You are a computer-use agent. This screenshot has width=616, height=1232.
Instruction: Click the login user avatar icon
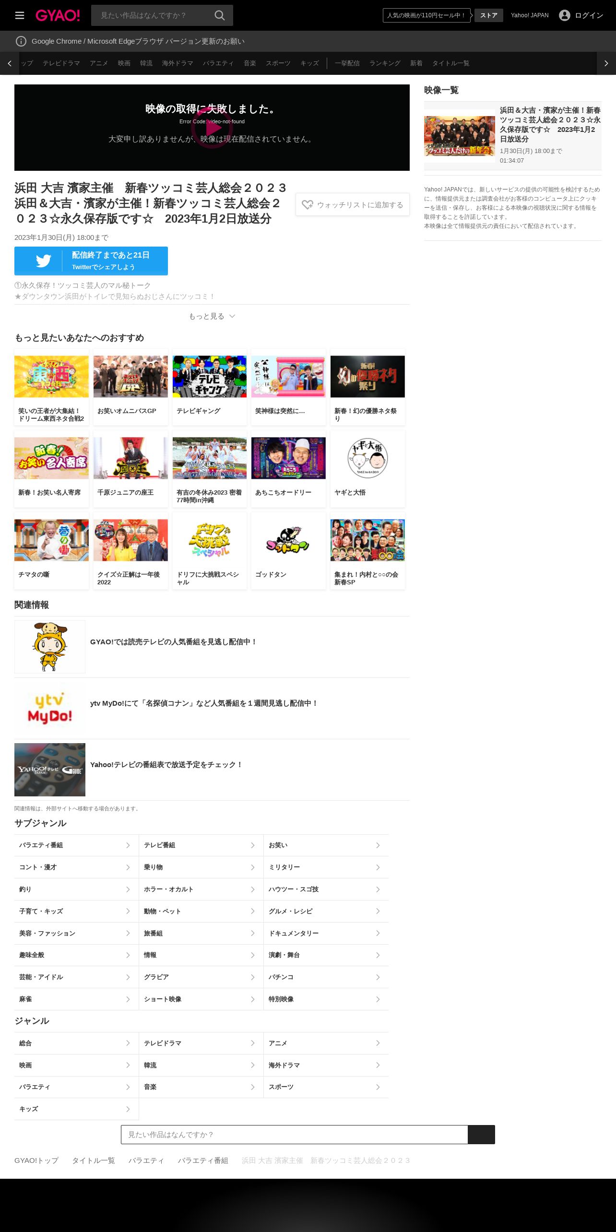click(x=565, y=15)
